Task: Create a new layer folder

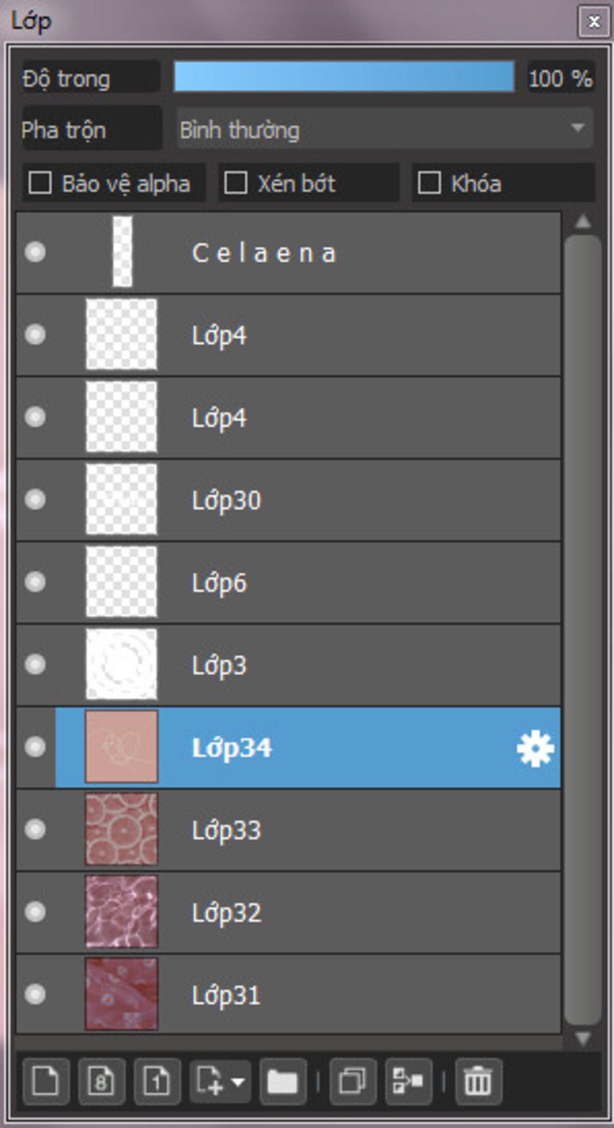Action: click(x=282, y=1081)
